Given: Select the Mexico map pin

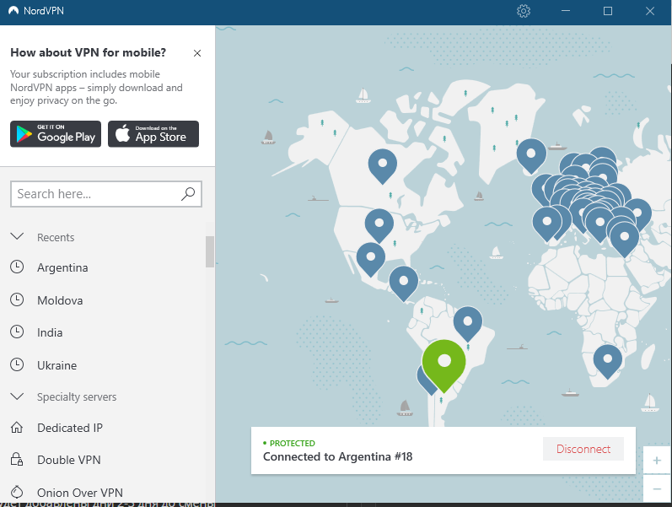Looking at the screenshot, I should tap(371, 259).
